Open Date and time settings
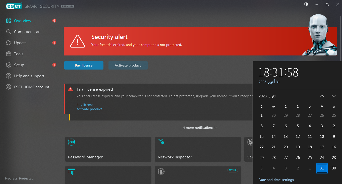This screenshot has height=184, width=342. pyautogui.click(x=276, y=180)
